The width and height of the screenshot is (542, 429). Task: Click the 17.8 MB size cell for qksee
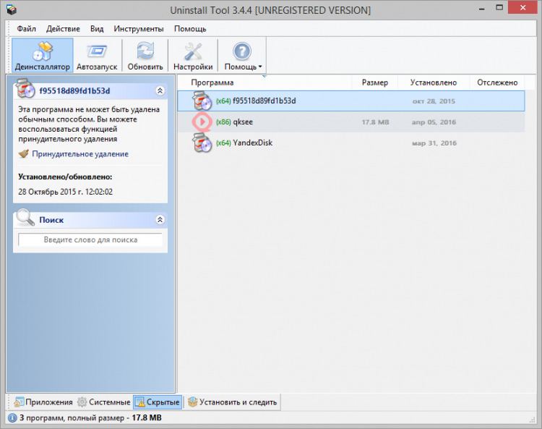375,122
